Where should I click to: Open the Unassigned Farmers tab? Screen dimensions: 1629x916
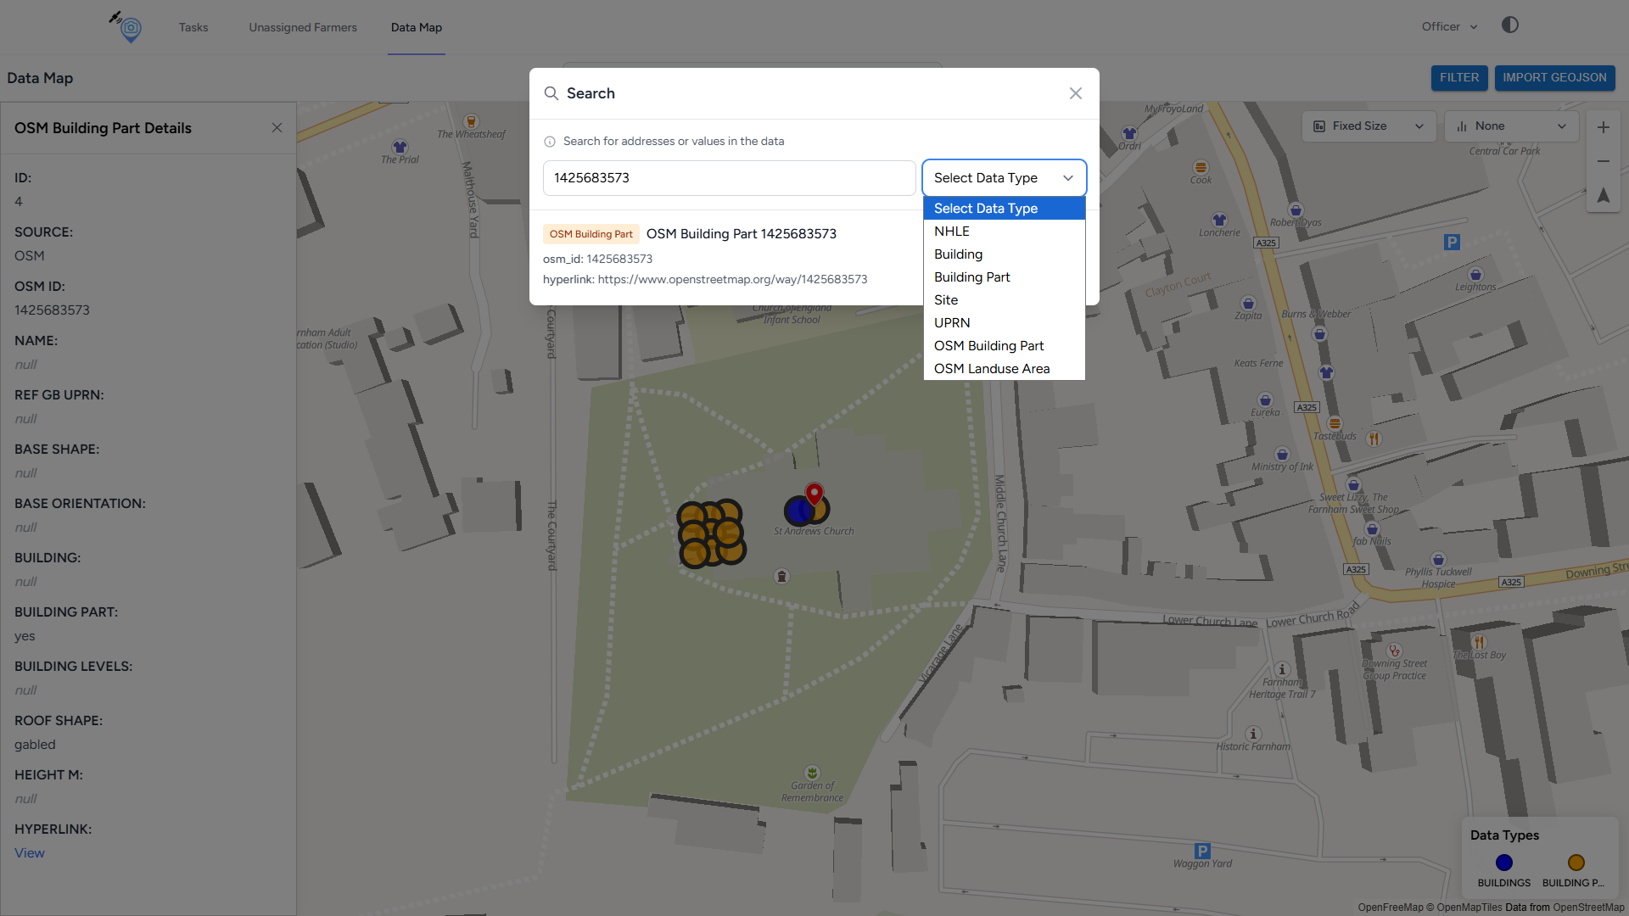(x=302, y=27)
